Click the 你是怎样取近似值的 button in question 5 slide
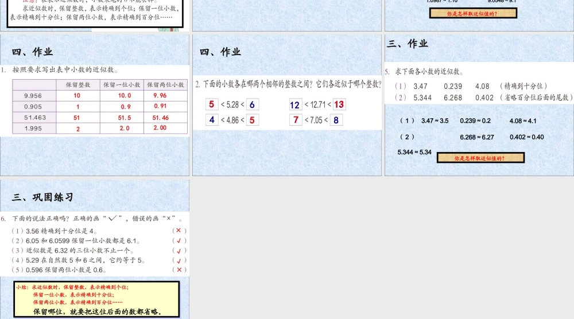 click(480, 158)
